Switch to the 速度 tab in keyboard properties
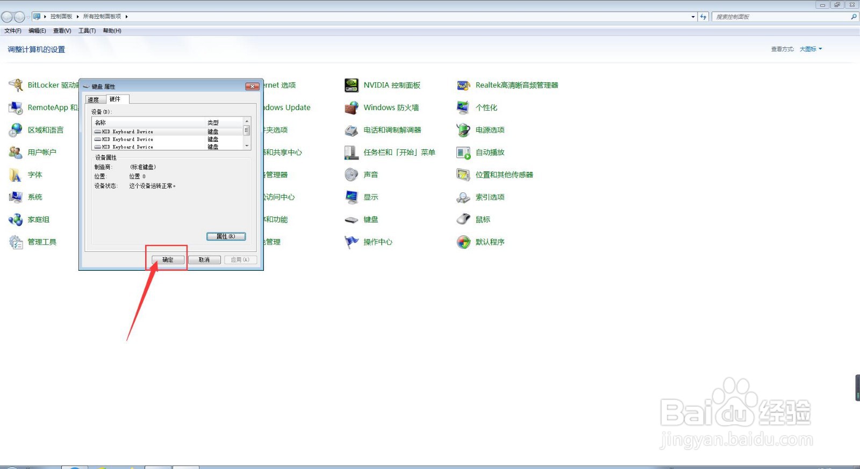This screenshot has height=469, width=860. [94, 100]
